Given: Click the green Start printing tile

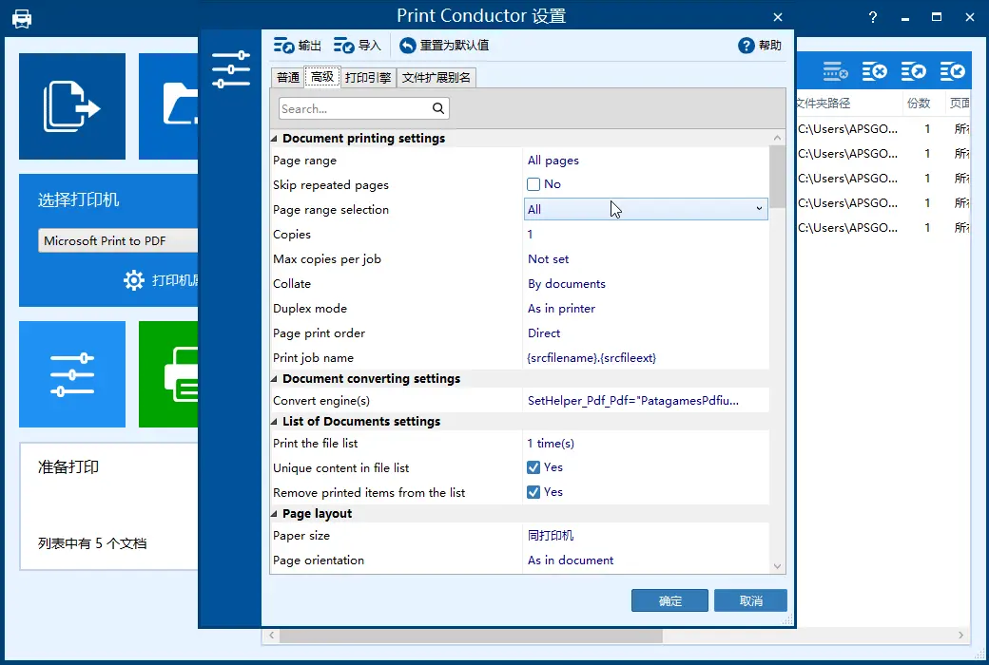Looking at the screenshot, I should pos(168,374).
